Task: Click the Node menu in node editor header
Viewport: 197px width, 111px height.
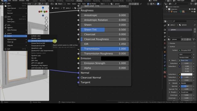Action: point(84,4)
